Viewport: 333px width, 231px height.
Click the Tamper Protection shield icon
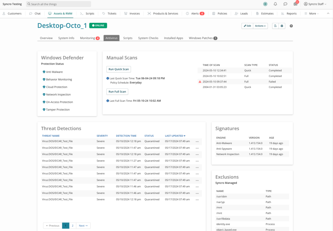click(x=44, y=110)
